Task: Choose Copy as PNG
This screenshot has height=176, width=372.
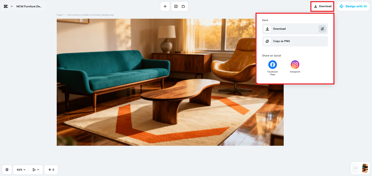Action: (x=295, y=41)
